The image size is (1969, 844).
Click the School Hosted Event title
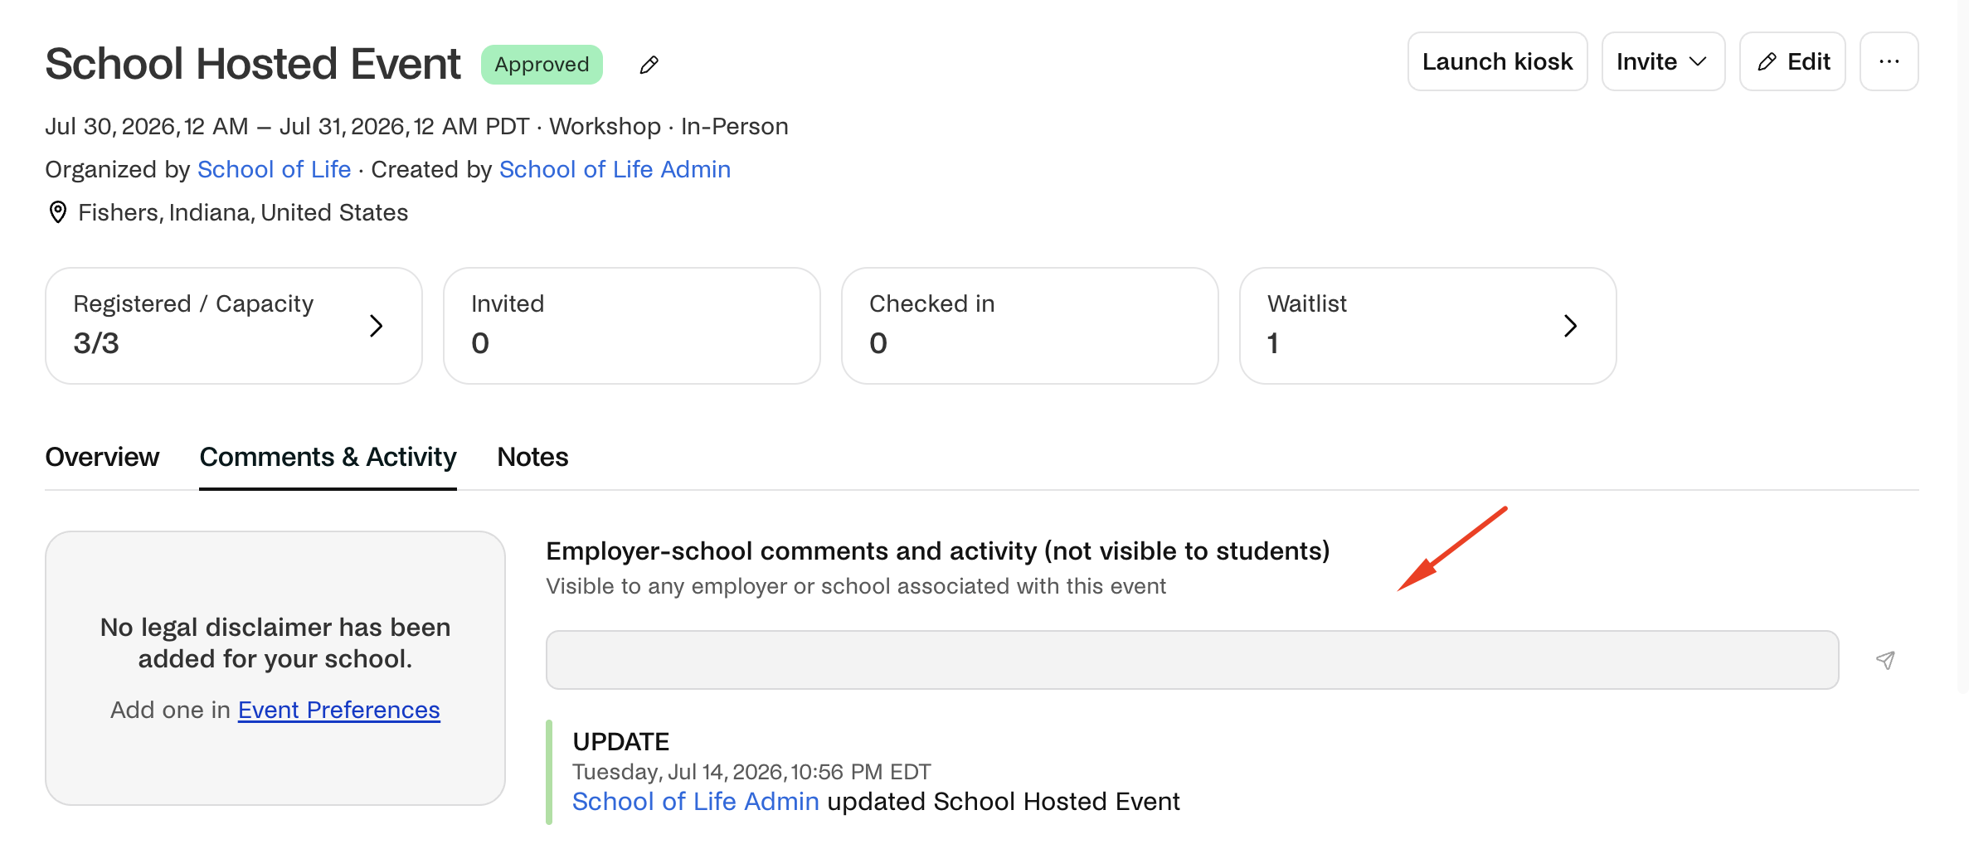click(x=253, y=64)
